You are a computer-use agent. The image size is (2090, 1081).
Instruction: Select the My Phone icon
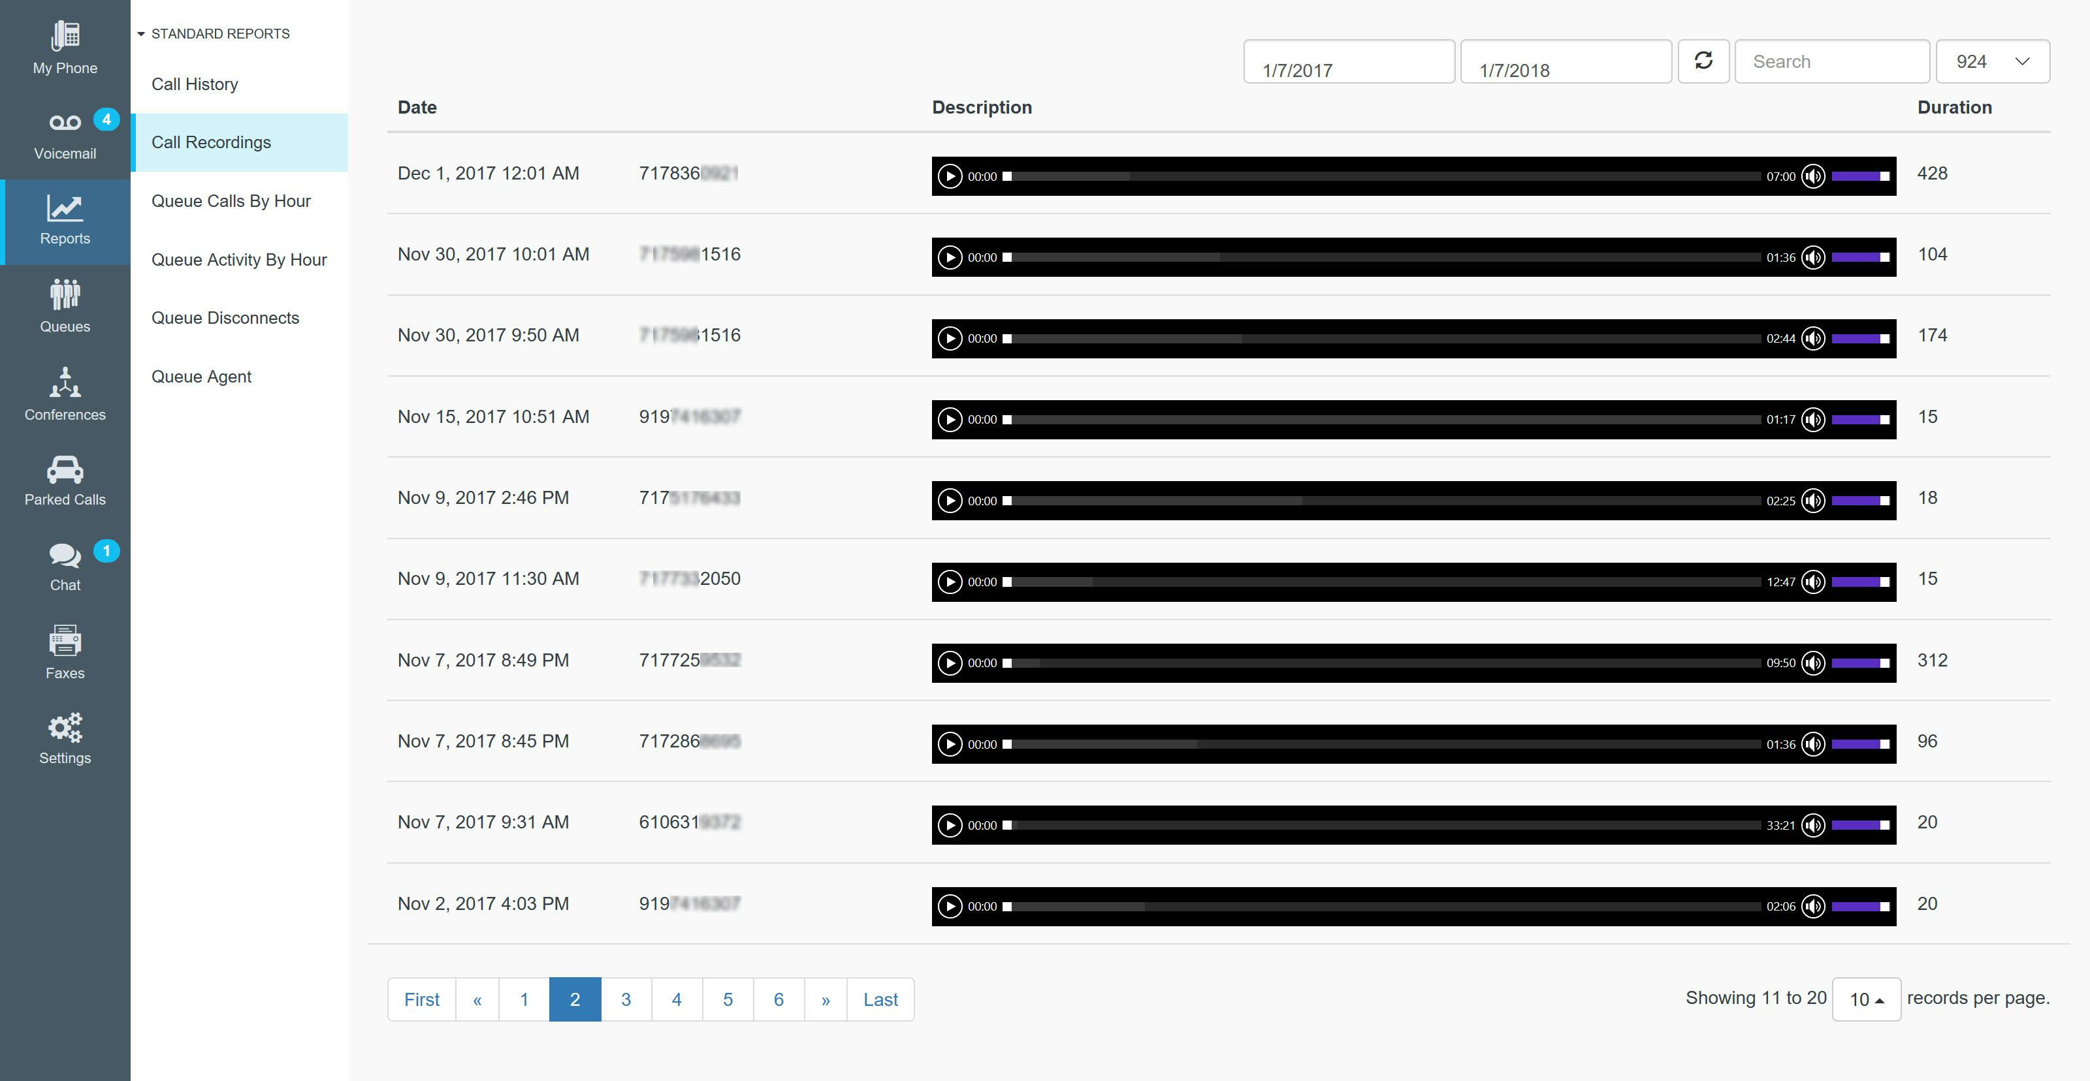pyautogui.click(x=65, y=46)
